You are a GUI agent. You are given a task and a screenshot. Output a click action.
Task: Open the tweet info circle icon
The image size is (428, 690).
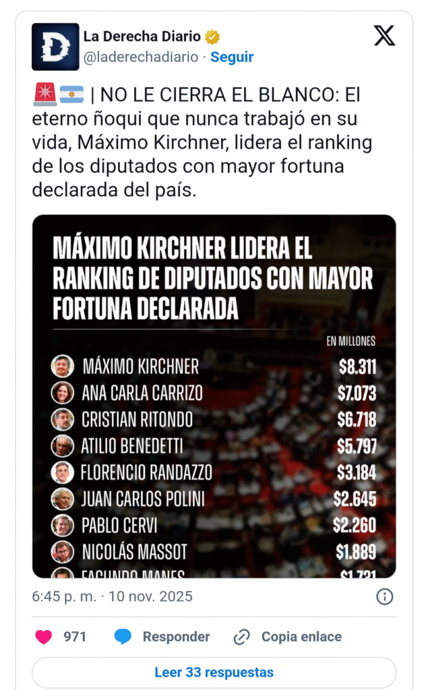click(x=385, y=596)
